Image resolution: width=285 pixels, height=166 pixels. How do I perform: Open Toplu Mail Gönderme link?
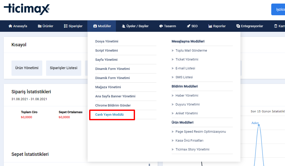point(191,50)
